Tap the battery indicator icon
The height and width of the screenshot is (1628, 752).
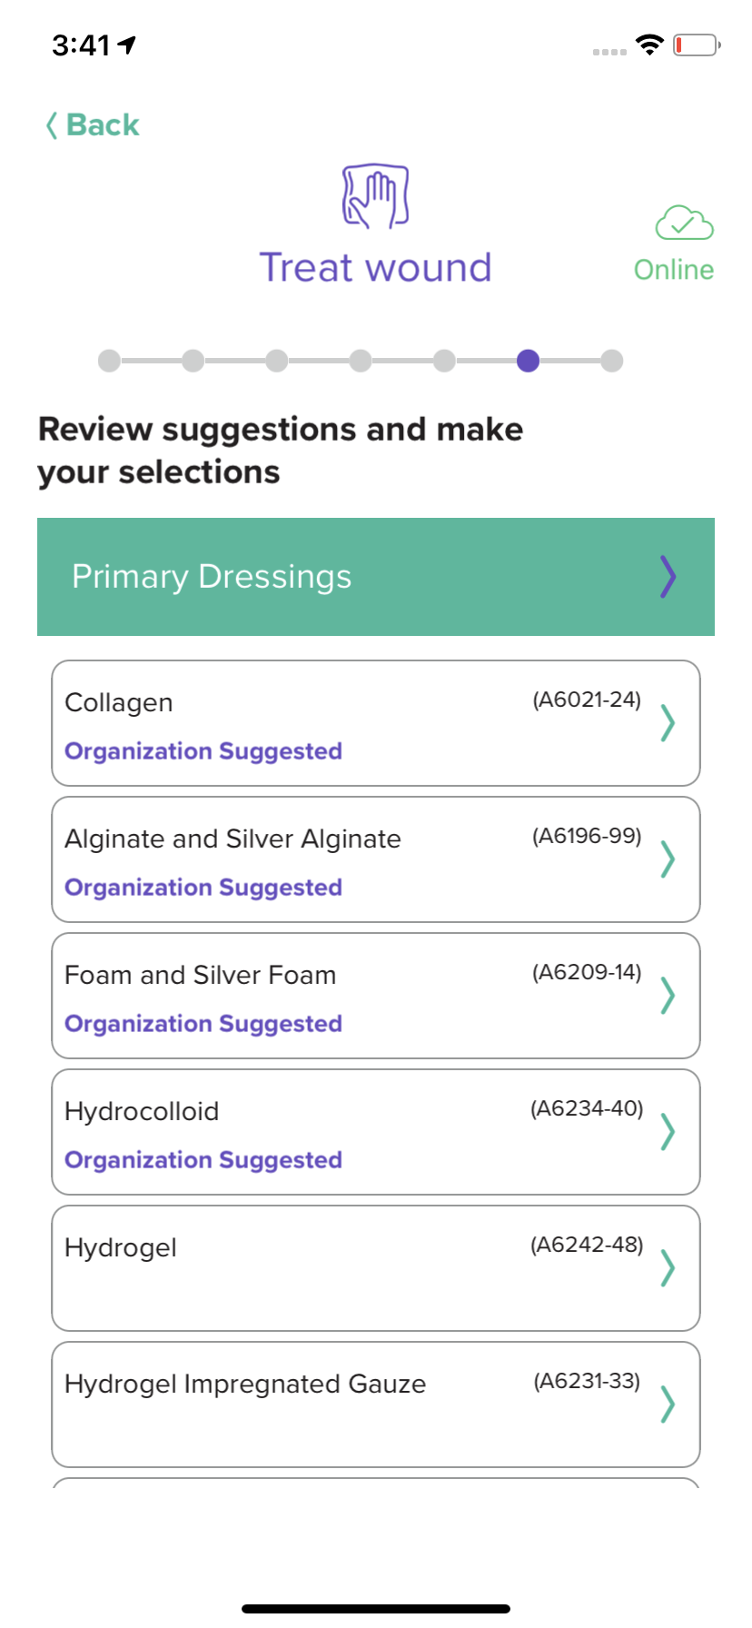(697, 45)
